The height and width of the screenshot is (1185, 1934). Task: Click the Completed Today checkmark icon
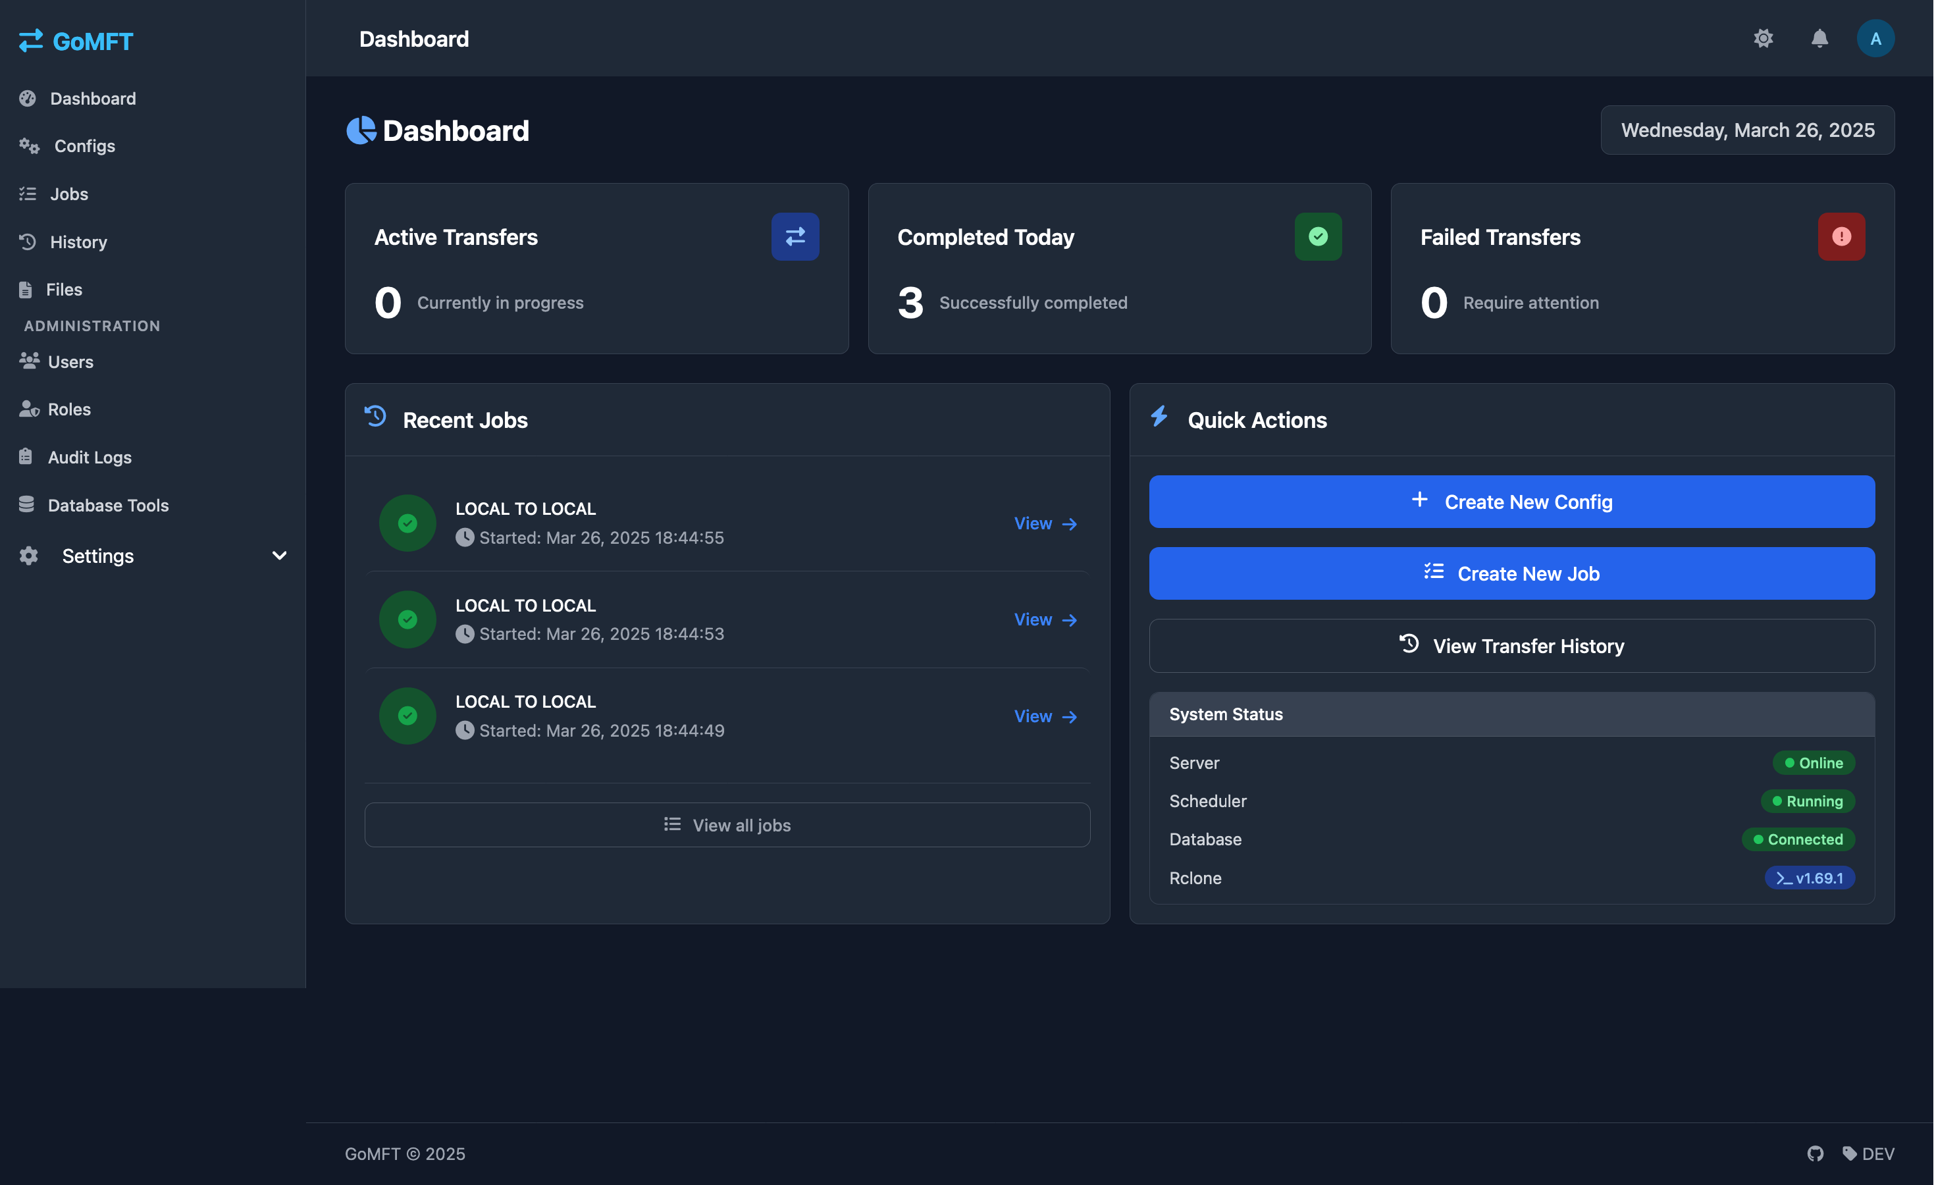tap(1317, 236)
